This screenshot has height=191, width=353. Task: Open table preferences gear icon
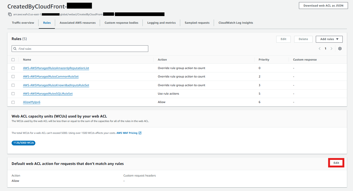point(340,48)
